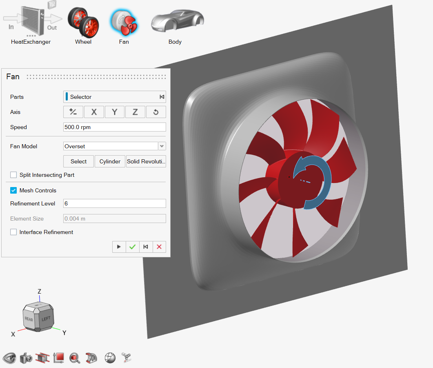
Task: Reverse axis with the circular arrow button
Action: click(156, 112)
